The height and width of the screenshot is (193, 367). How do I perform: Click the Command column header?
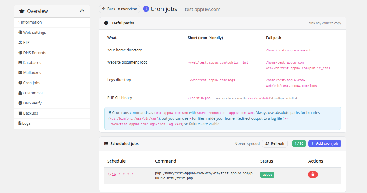[x=166, y=161]
